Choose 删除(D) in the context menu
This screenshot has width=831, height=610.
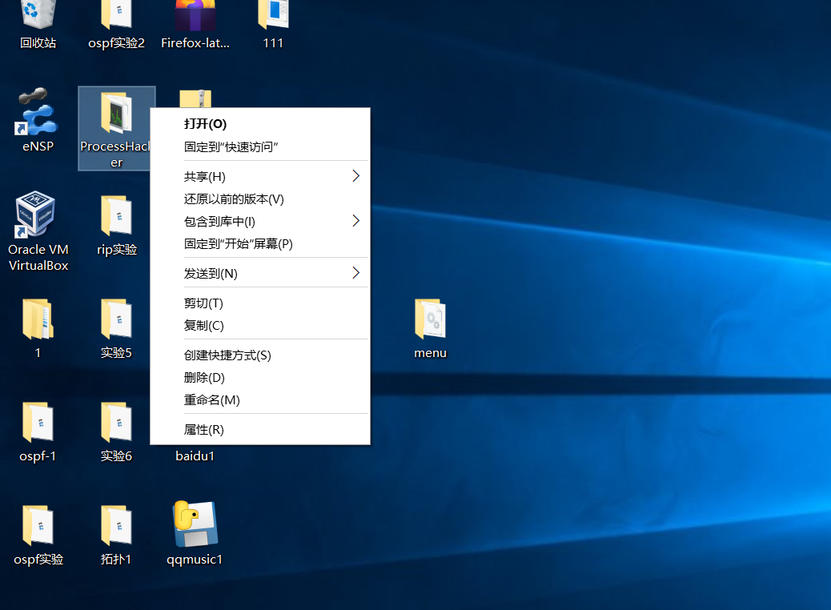(x=259, y=377)
